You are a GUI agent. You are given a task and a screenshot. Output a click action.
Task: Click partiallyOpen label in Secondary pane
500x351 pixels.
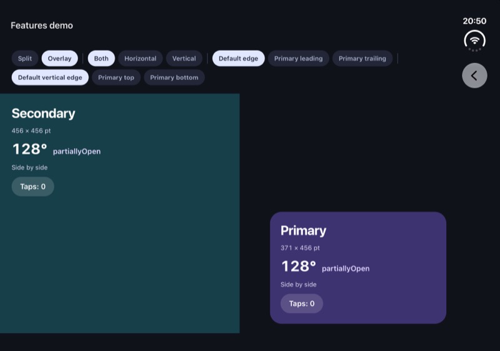point(77,152)
